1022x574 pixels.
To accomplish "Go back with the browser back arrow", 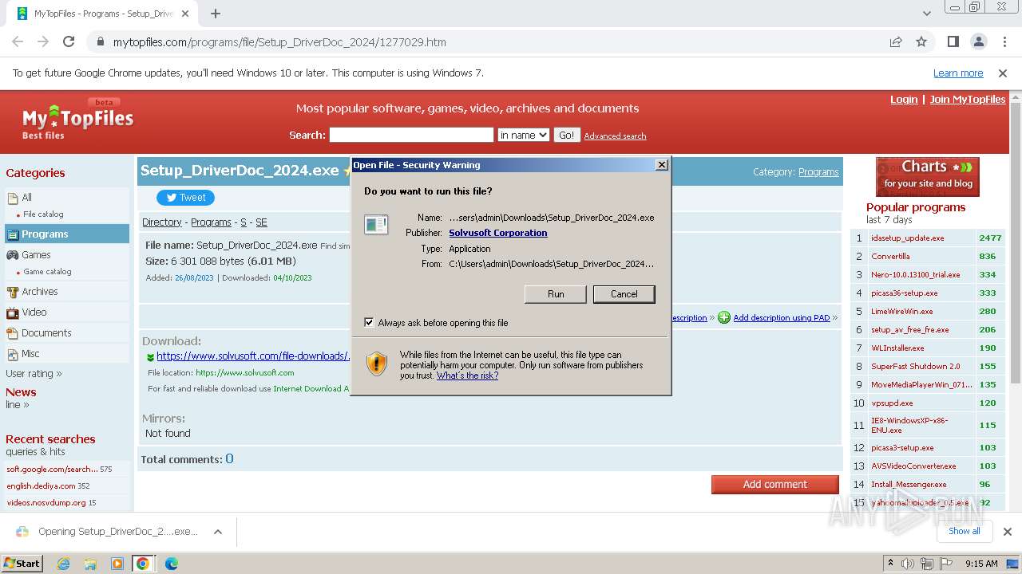I will [18, 41].
